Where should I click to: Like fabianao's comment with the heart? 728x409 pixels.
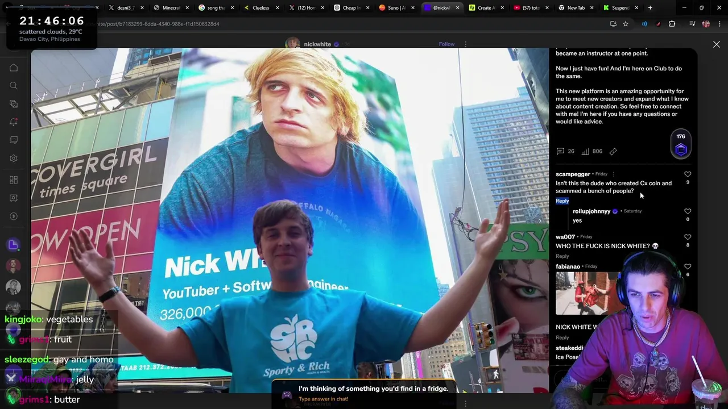click(688, 267)
